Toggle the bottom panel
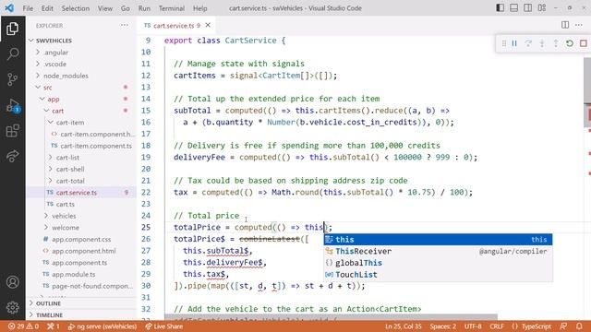 (514, 8)
